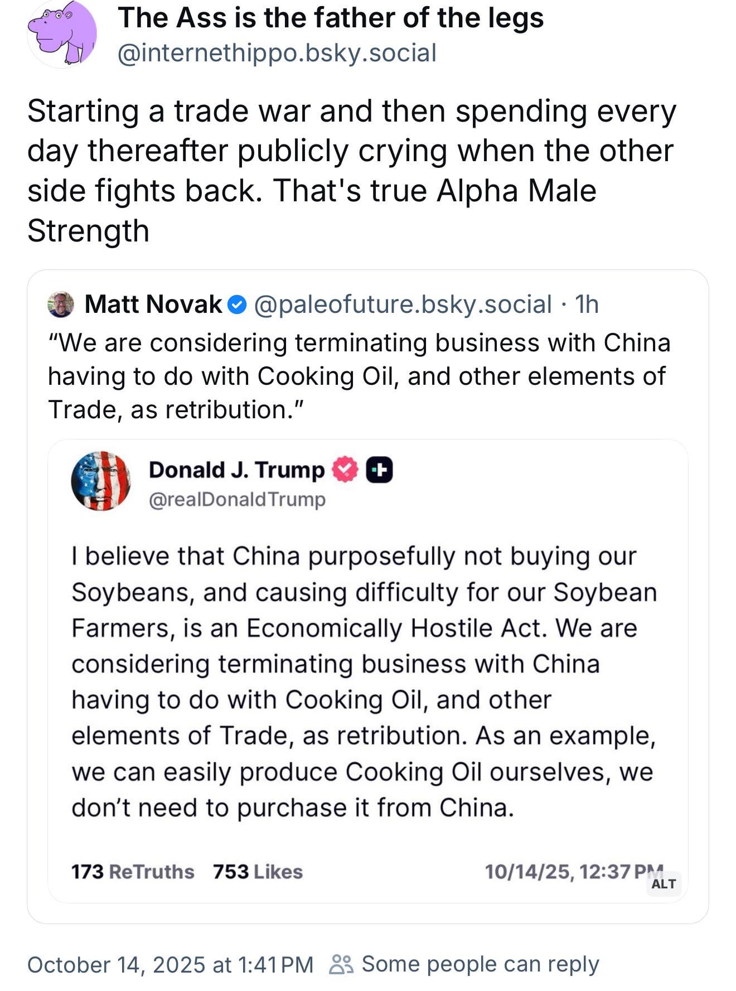This screenshot has width=736, height=991.
Task: Click the @internethippo.bsky.social handle
Action: [277, 54]
